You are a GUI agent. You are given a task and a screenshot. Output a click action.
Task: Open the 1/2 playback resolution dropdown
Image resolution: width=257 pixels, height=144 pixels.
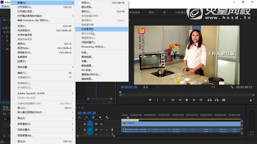coord(218,87)
